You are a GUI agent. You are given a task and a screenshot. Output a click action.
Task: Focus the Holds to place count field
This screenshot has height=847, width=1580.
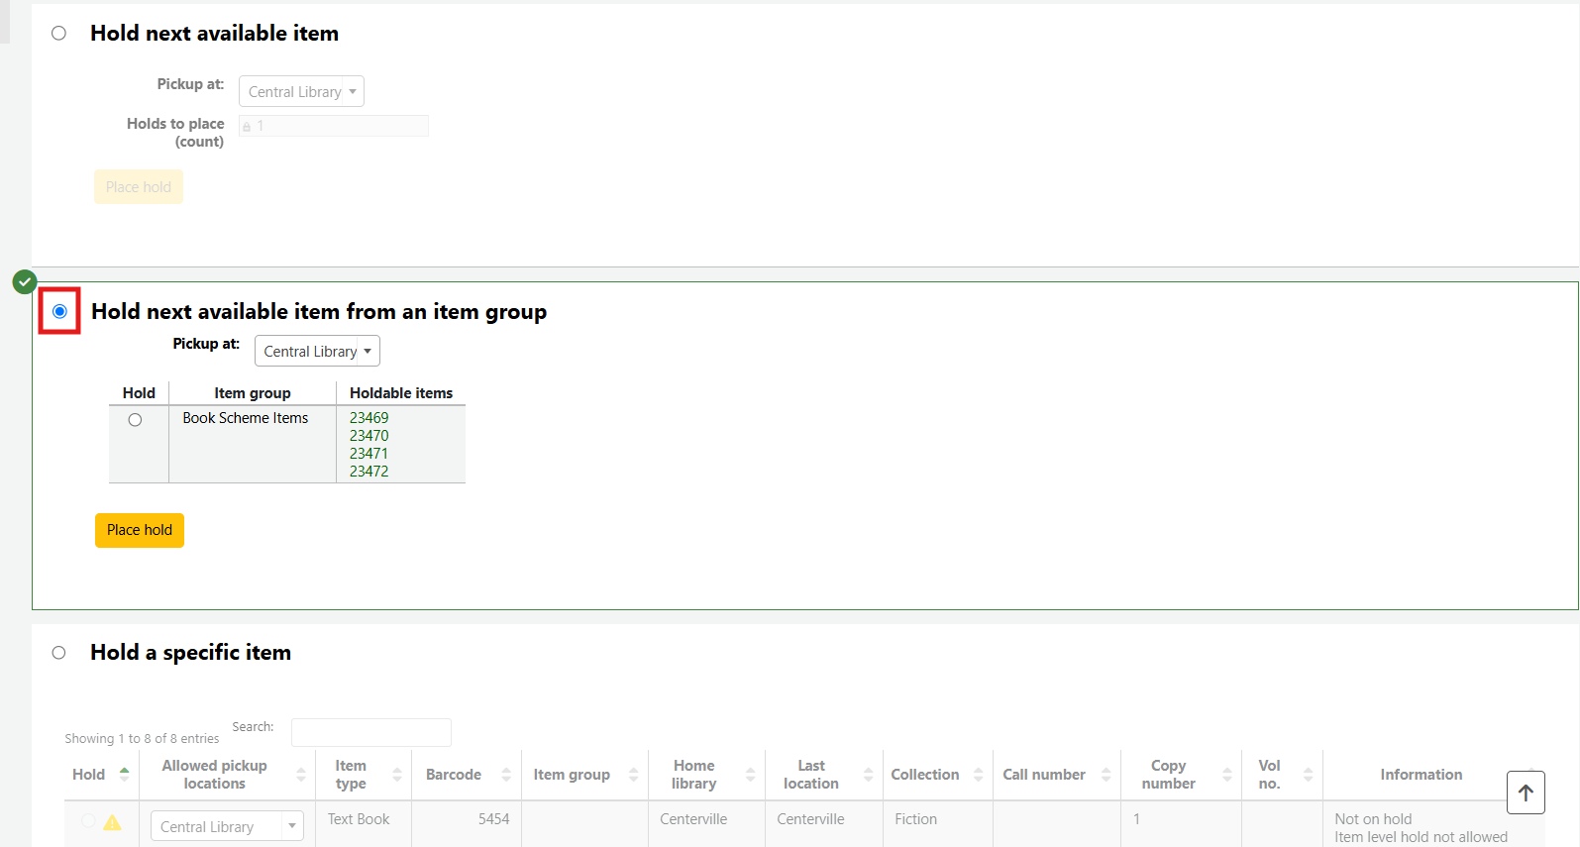[x=334, y=126]
